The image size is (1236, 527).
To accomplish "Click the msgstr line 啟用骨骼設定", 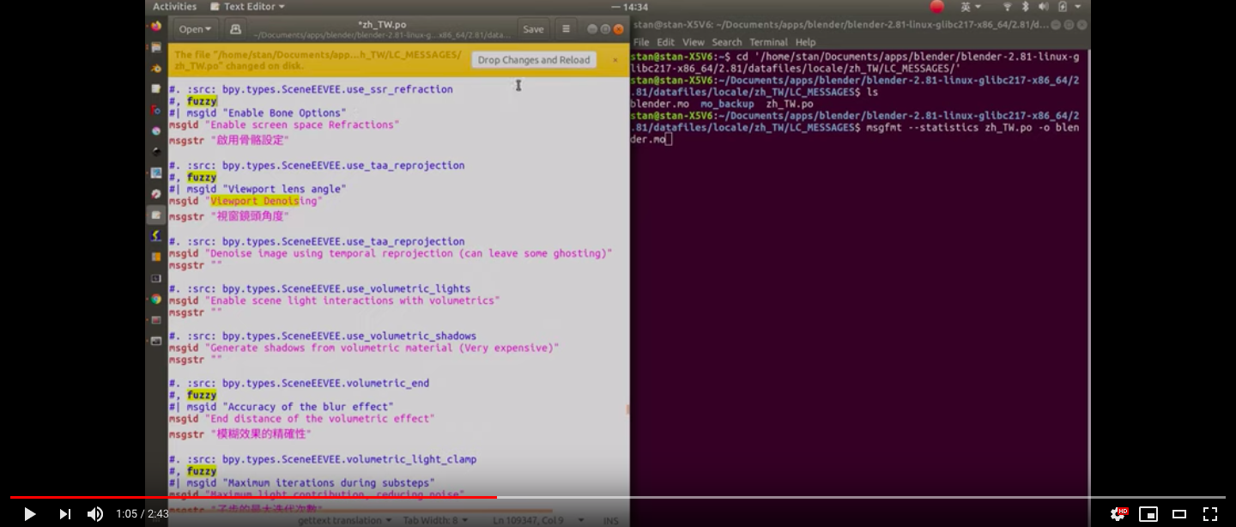I will point(229,140).
